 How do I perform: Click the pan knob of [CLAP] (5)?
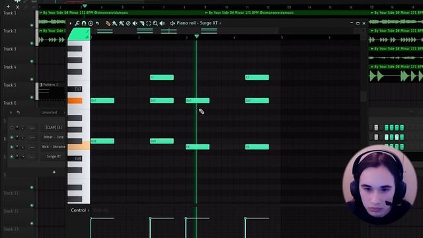click(x=17, y=128)
